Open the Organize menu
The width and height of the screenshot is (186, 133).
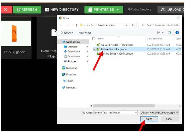tap(67, 33)
